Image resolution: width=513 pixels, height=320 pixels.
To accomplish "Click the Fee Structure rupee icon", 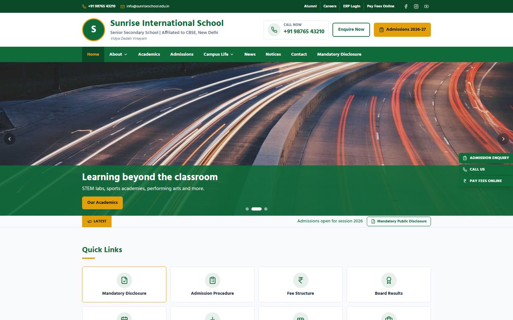I will click(x=301, y=280).
